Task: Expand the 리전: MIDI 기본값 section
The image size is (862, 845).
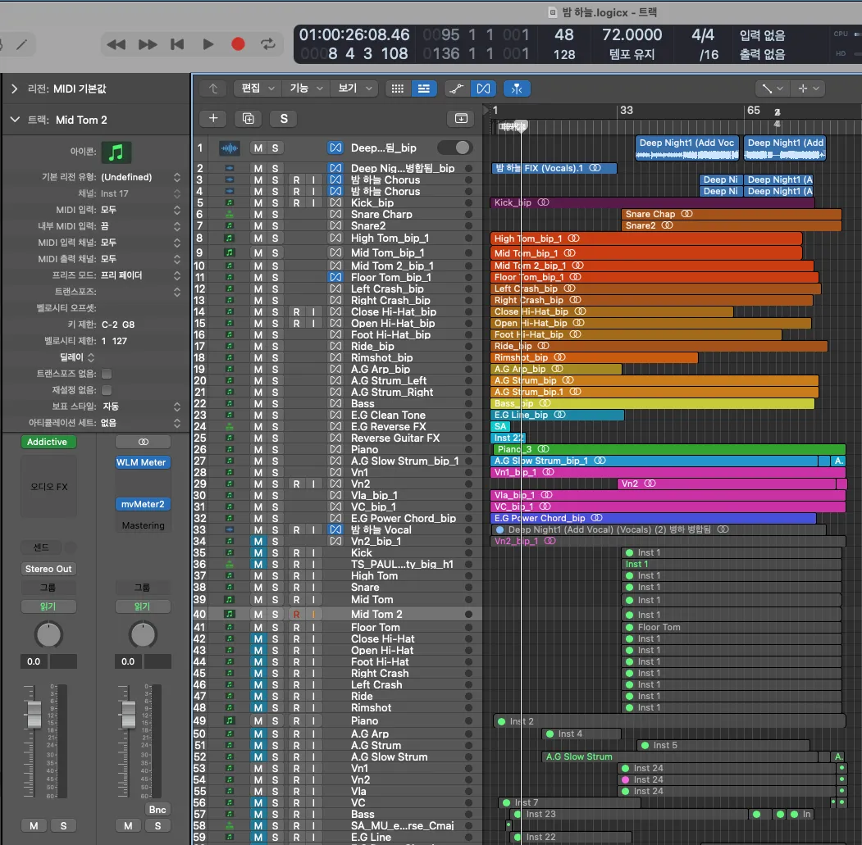Action: [x=15, y=89]
